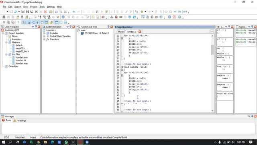Open the Code Navigator panel options dropdown
Viewport: 257px width, 145px height.
[33, 27]
